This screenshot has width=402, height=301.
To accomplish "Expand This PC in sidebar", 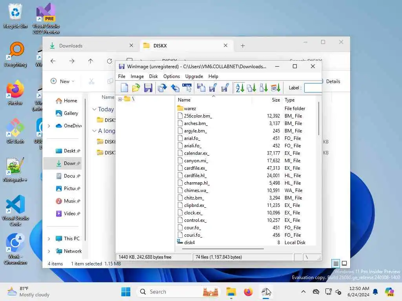I will (49, 239).
